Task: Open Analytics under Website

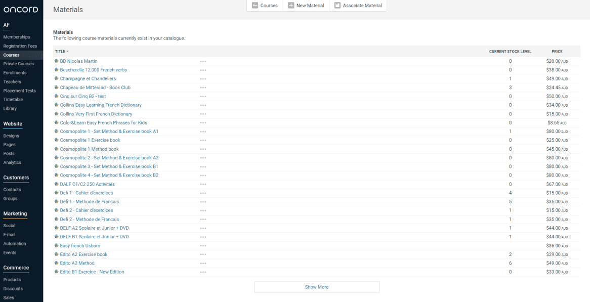Action: (12, 162)
